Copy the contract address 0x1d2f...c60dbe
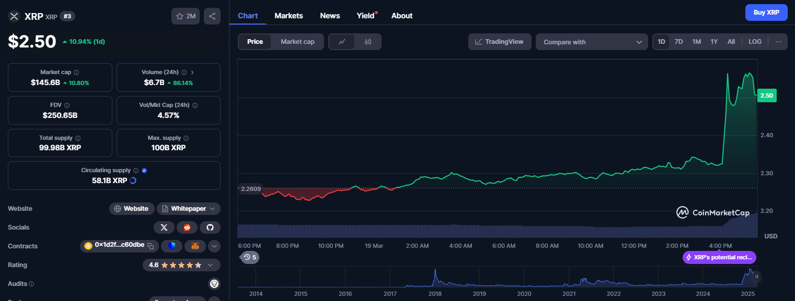This screenshot has width=795, height=301. coord(151,246)
